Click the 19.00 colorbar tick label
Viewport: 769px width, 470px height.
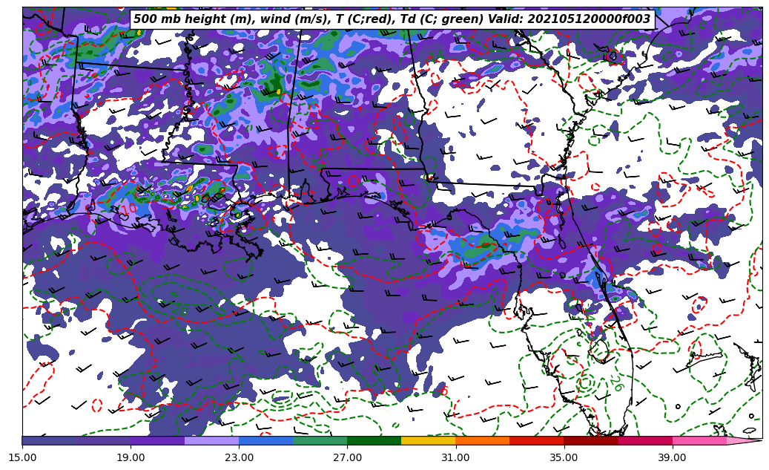tap(131, 457)
